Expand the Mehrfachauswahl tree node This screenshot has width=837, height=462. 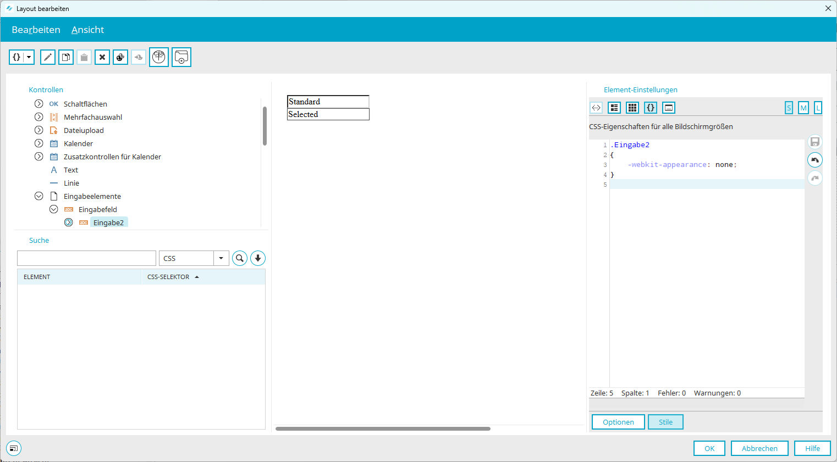38,117
